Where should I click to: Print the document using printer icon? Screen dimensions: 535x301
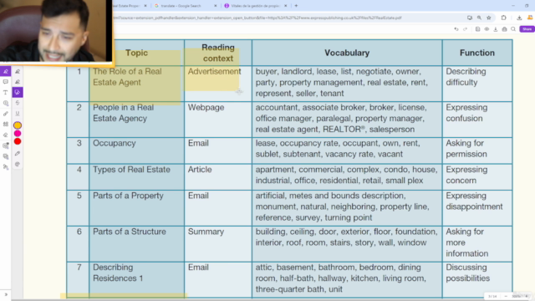tap(504, 29)
